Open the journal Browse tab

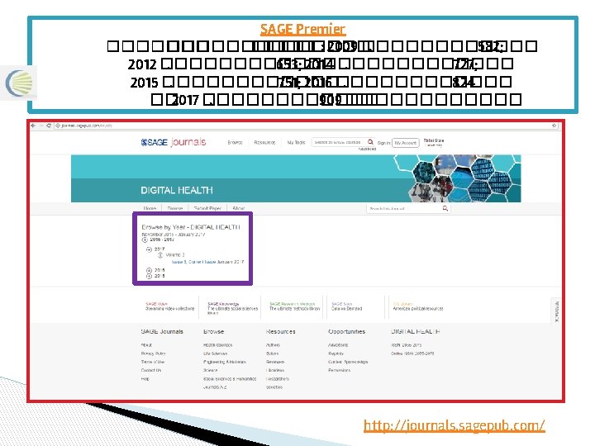point(175,208)
